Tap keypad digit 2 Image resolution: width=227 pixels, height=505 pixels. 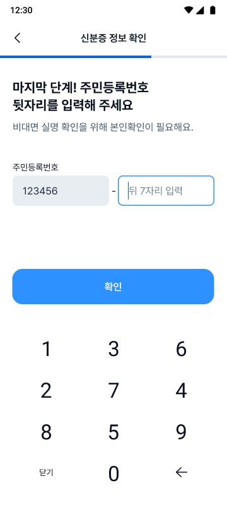pyautogui.click(x=46, y=391)
